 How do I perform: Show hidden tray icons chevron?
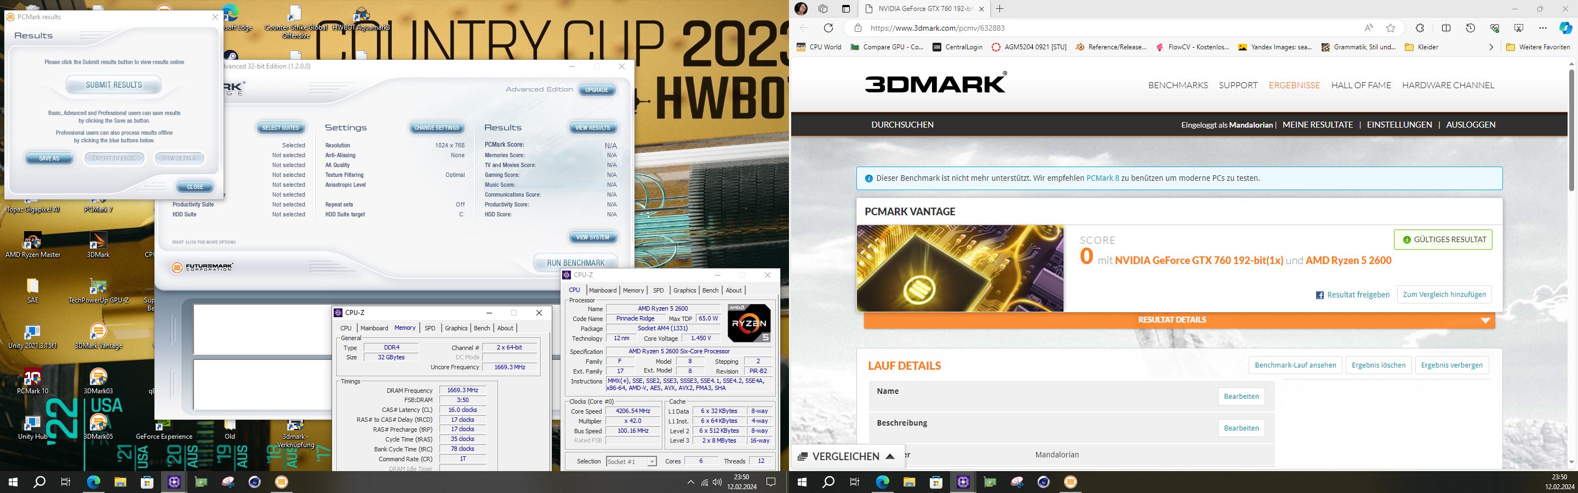point(690,482)
